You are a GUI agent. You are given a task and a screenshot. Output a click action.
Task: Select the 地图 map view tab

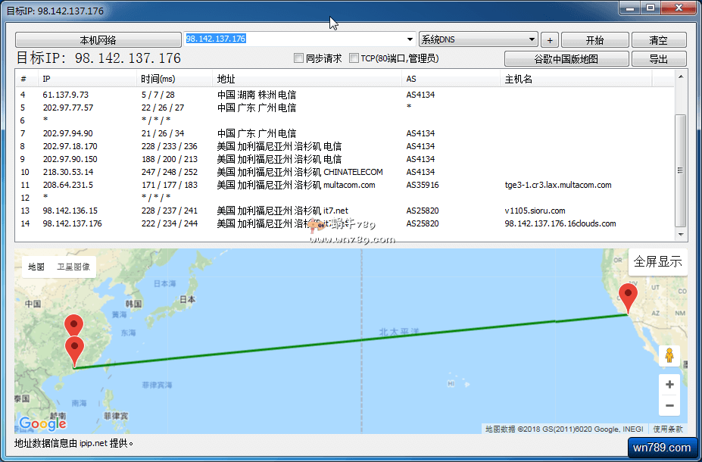click(36, 267)
